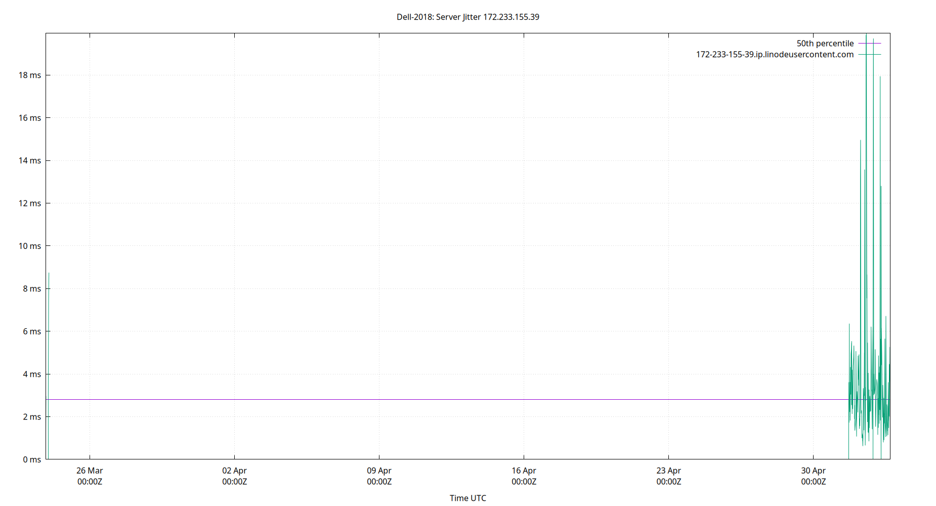Click the green legend line sample for linodeusercontent
Screen dimensions: 936x506
[x=870, y=55]
